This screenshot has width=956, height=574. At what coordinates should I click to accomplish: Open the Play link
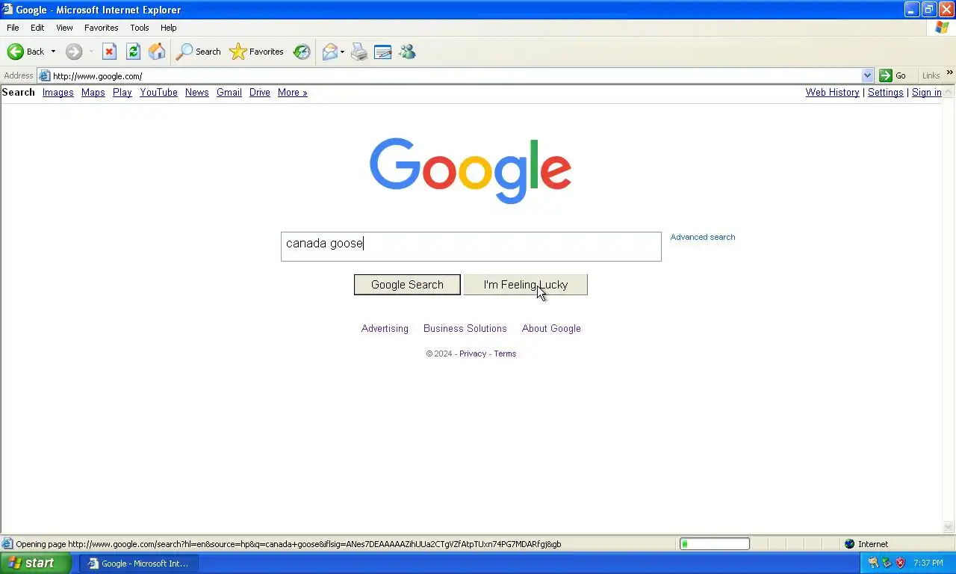pos(122,93)
